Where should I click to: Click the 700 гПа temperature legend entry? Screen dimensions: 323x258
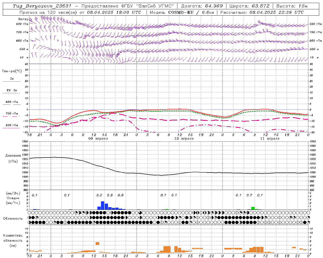click(12, 114)
